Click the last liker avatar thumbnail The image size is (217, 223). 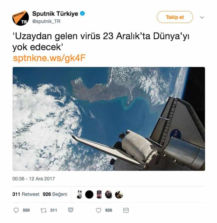click(119, 195)
